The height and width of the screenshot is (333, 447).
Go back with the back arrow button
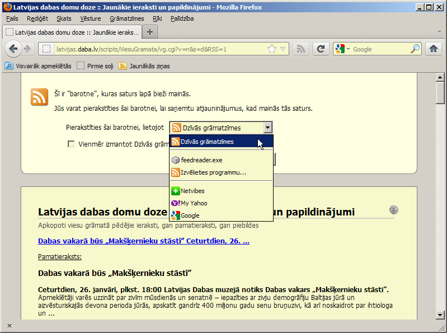tap(13, 49)
